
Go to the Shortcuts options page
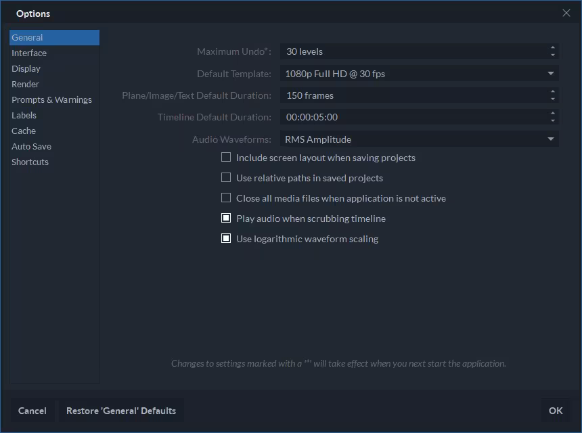tap(30, 162)
